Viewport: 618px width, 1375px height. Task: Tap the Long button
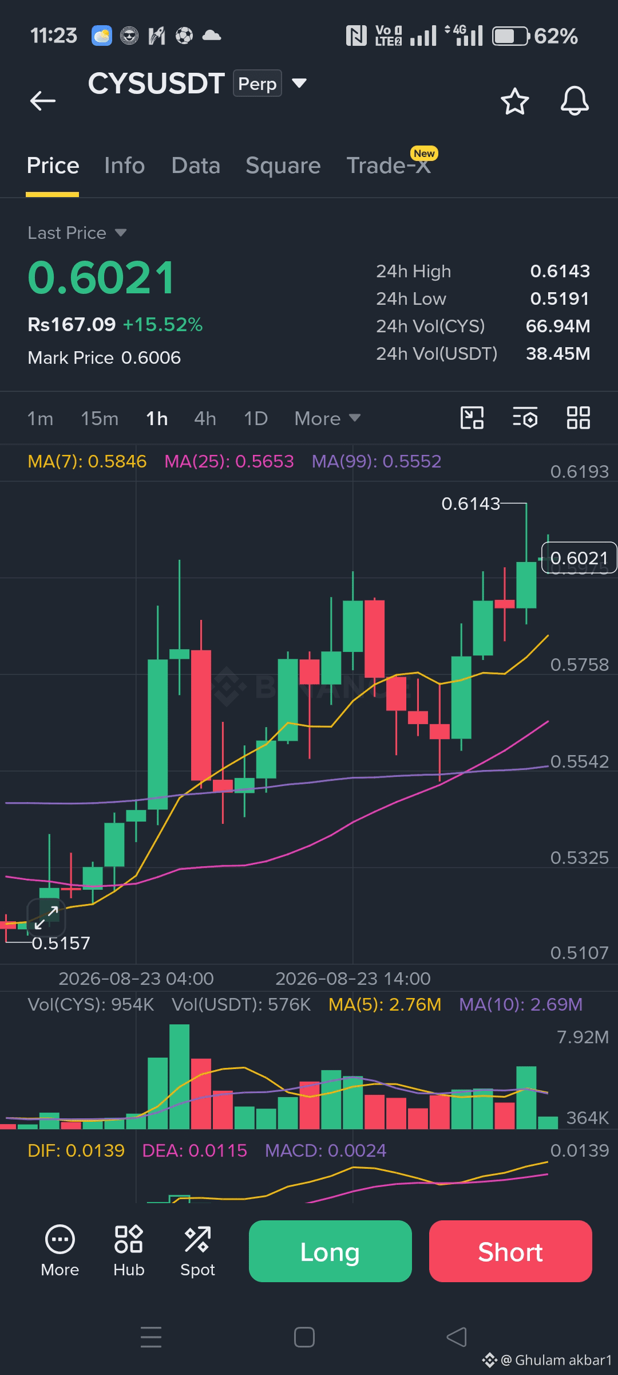pyautogui.click(x=330, y=1251)
